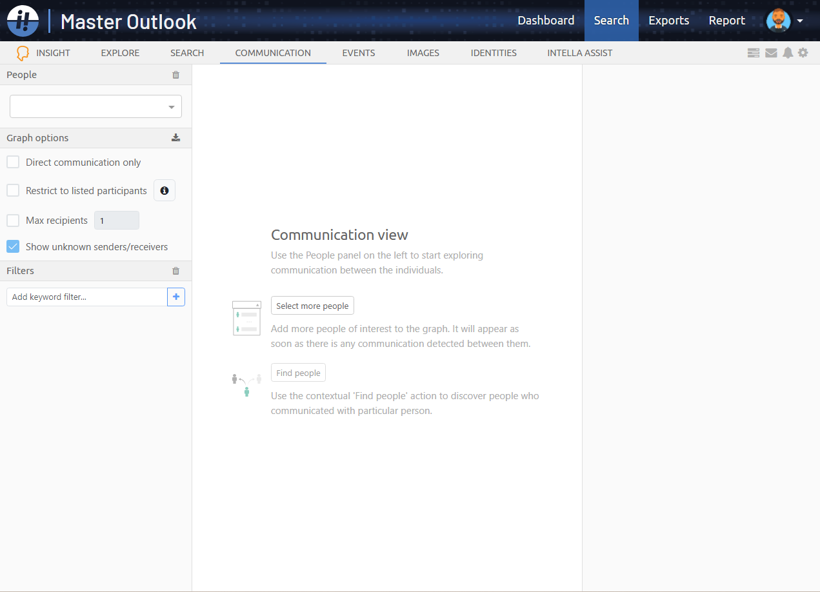
Task: Click the saved queries list icon
Action: (x=753, y=52)
